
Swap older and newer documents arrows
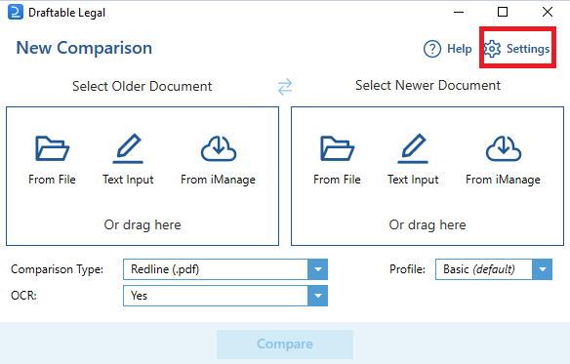point(285,87)
